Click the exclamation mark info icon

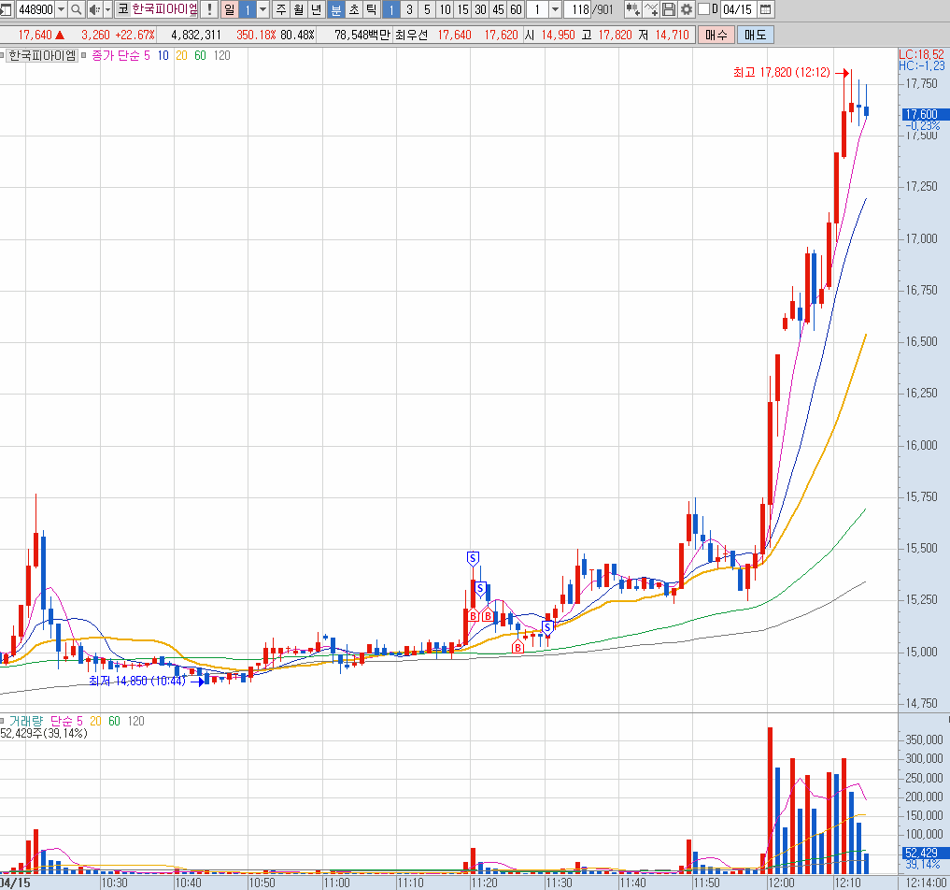[209, 10]
